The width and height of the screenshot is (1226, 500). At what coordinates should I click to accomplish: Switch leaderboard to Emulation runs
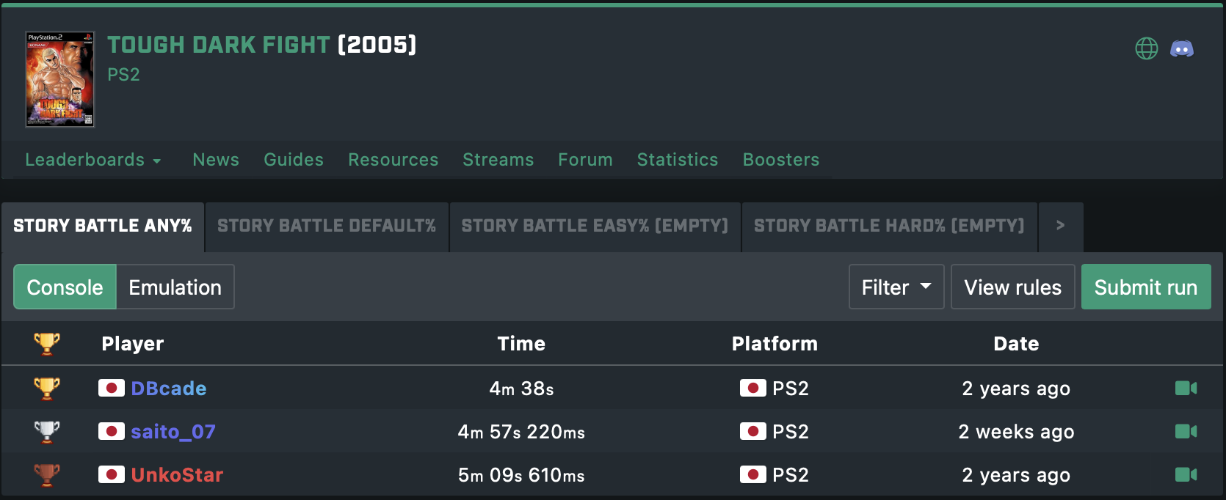(x=175, y=287)
